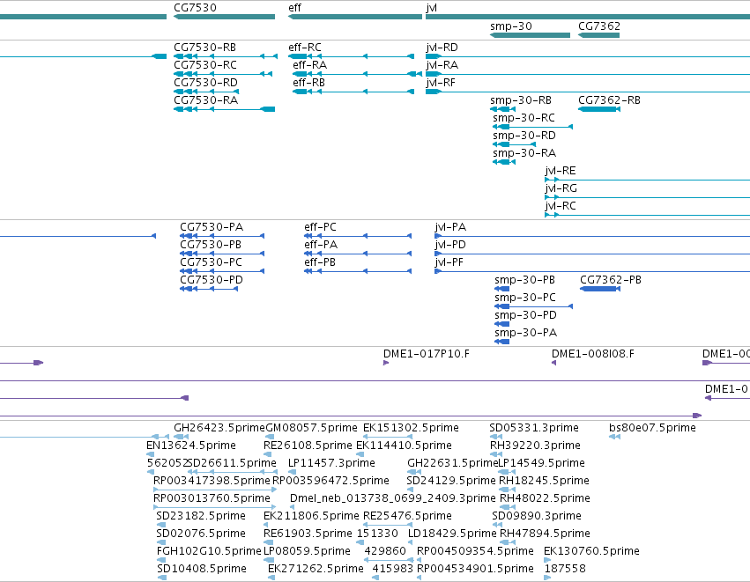
Task: Select EST GH26423.5prime
Action: (181, 437)
